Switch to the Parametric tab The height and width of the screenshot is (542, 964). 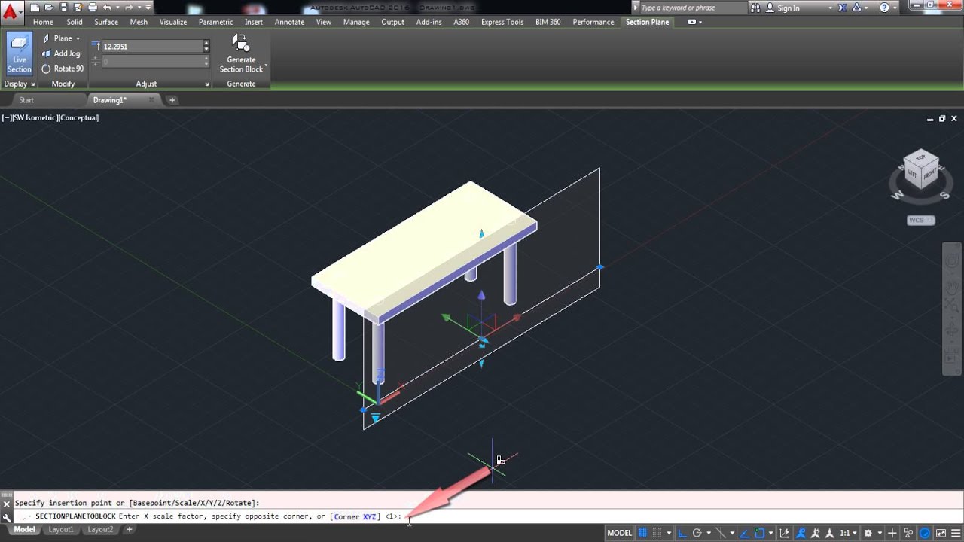coord(215,22)
